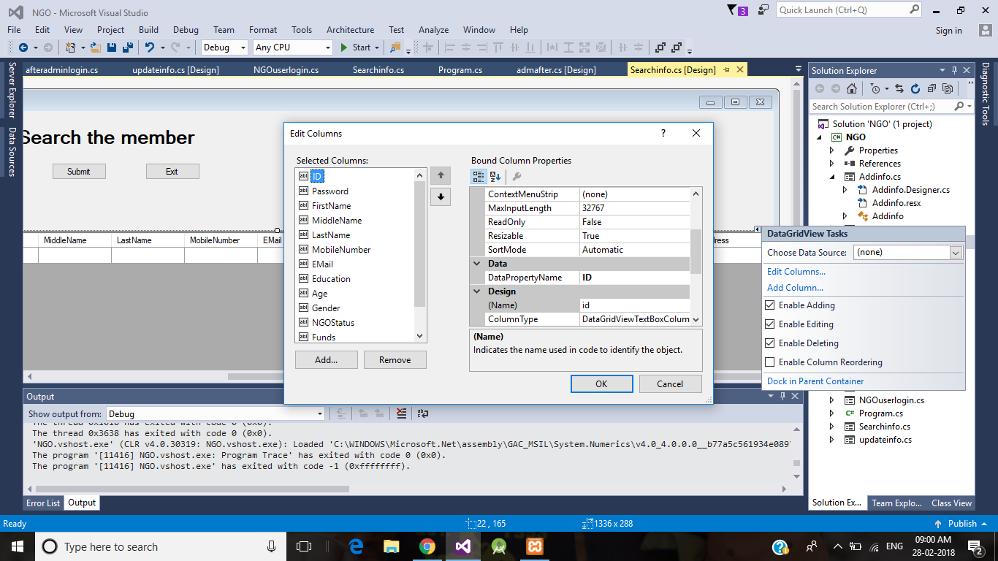Click the property grid vertical scrollbar
This screenshot has height=561, width=998.
696,256
